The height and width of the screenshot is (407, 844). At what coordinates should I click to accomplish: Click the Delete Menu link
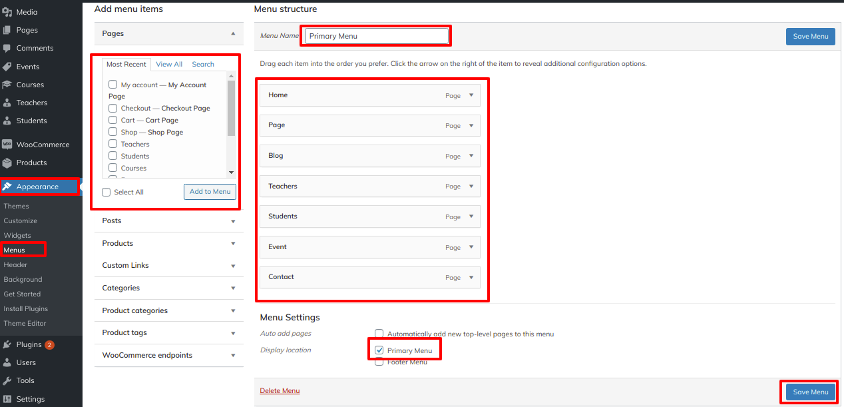280,391
